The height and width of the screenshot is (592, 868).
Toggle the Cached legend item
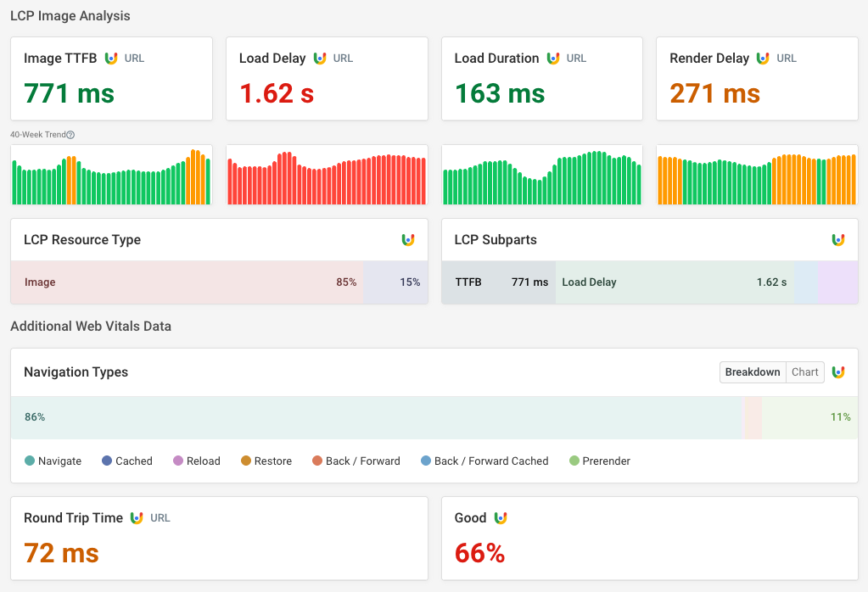pos(126,461)
